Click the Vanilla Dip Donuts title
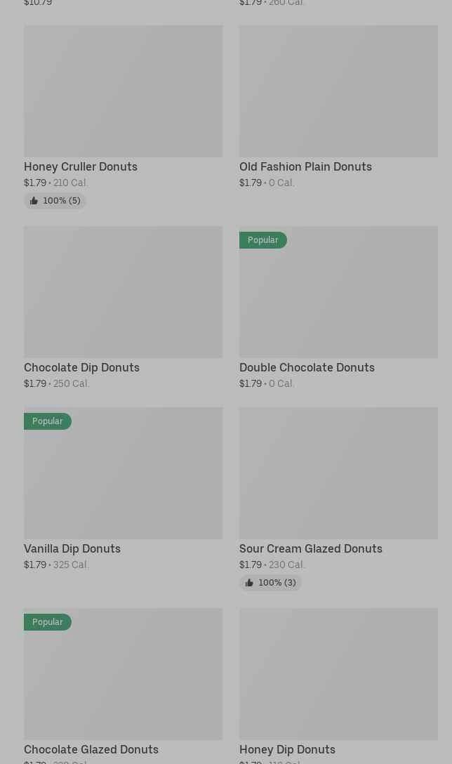The image size is (452, 764). [72, 549]
